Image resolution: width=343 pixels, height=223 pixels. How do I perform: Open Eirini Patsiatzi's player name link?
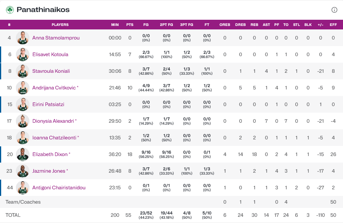coord(48,105)
